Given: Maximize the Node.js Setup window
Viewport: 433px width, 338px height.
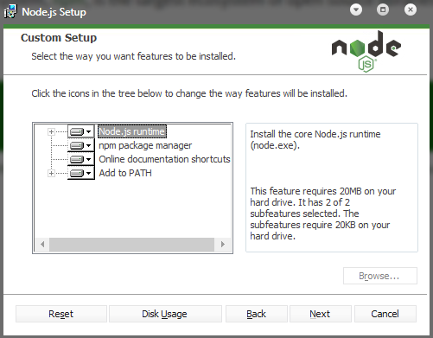Looking at the screenshot, I should [x=383, y=10].
